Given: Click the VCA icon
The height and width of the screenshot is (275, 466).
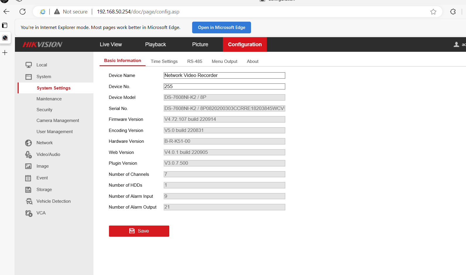Looking at the screenshot, I should [x=29, y=213].
